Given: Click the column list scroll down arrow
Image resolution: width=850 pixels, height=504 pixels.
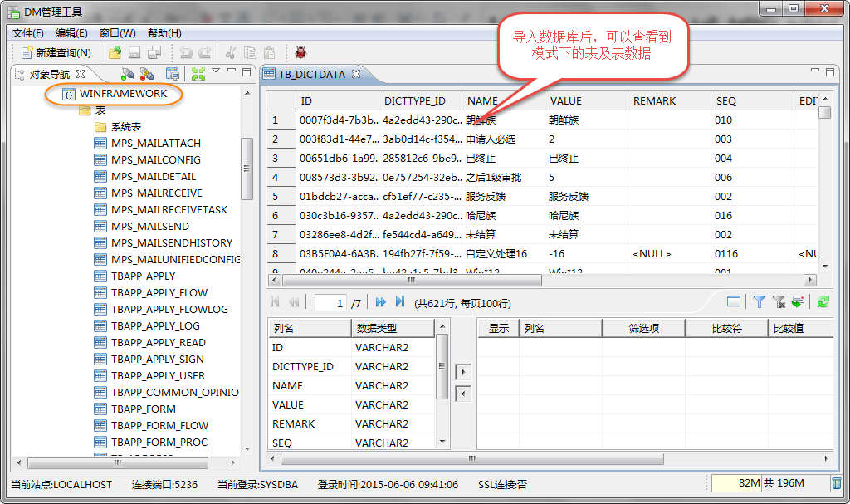Looking at the screenshot, I should point(442,442).
